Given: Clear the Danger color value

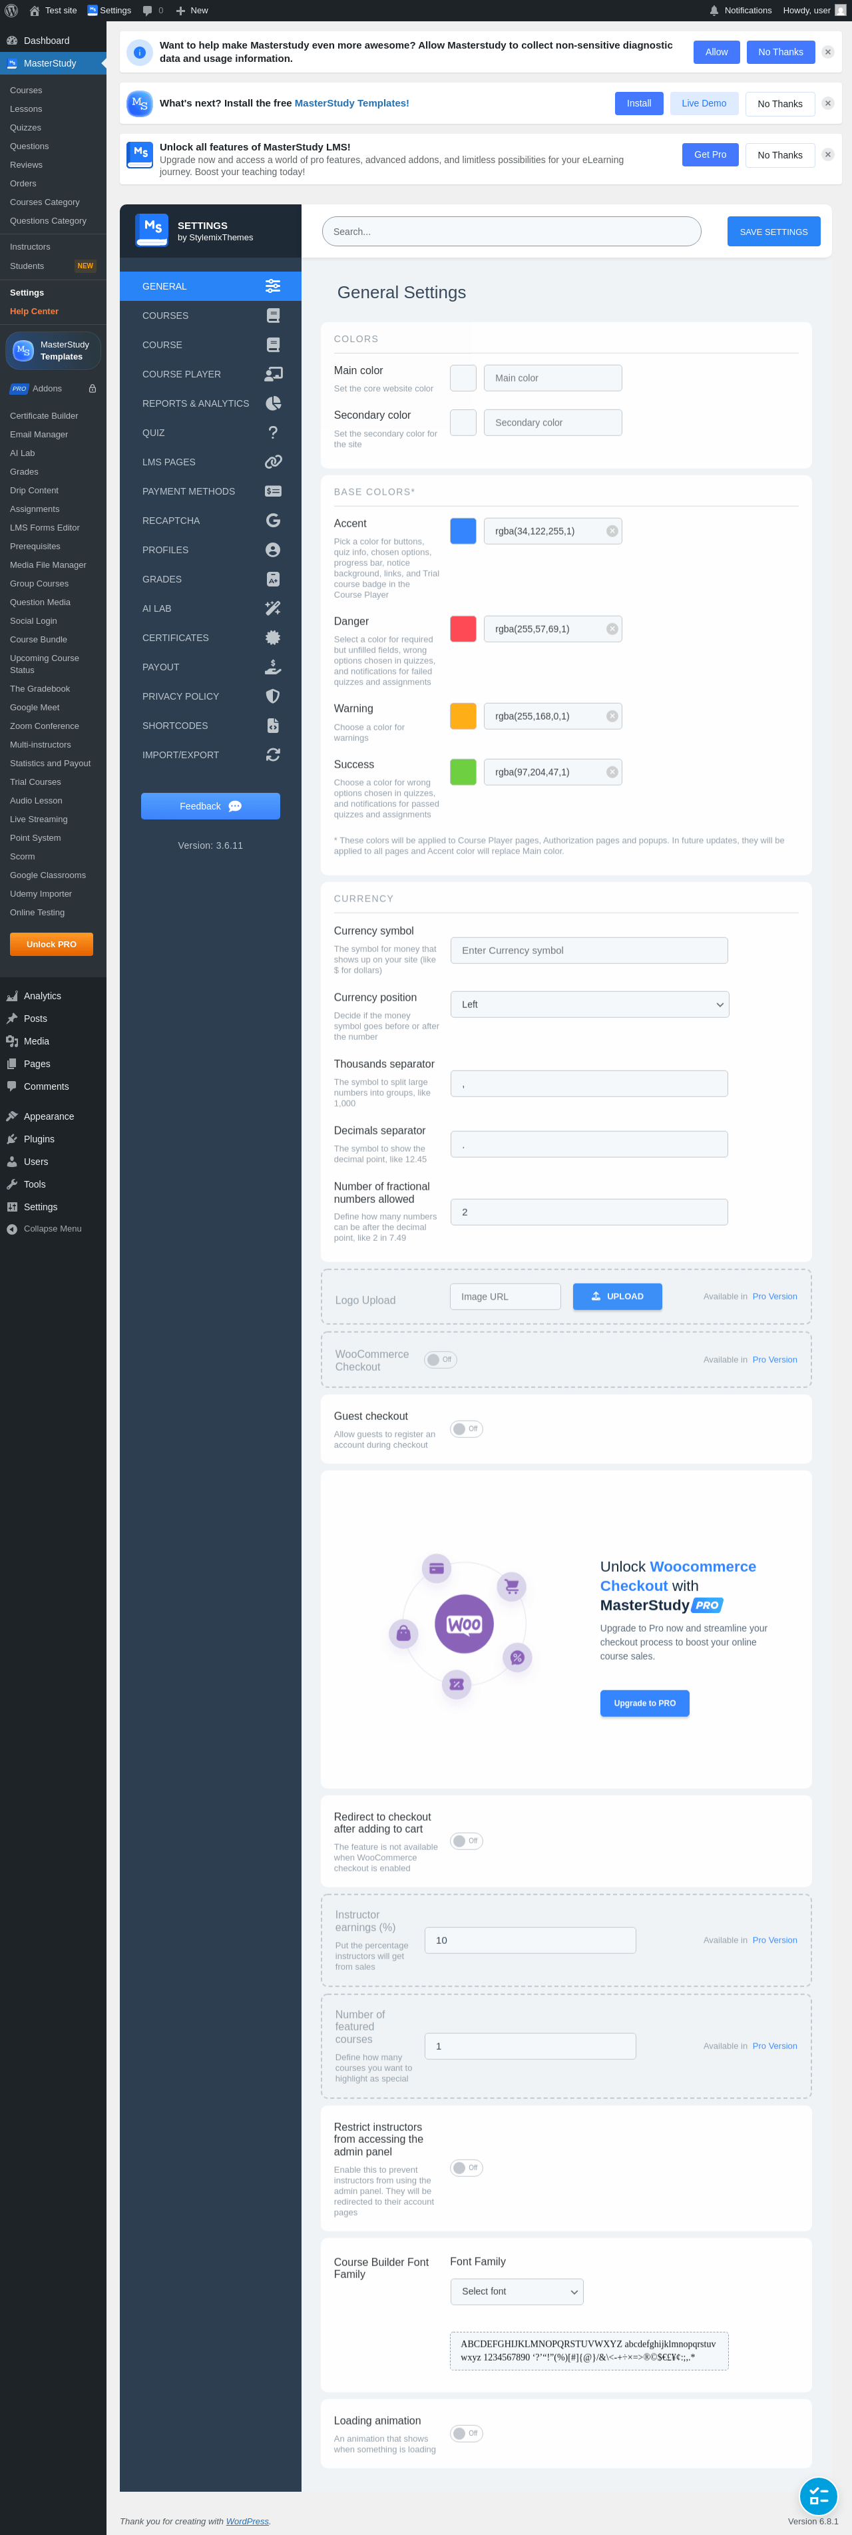Looking at the screenshot, I should 612,629.
